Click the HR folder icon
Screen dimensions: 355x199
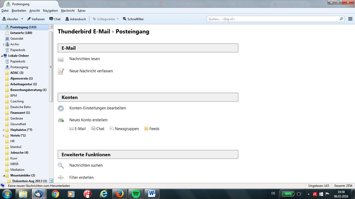[x=7, y=141]
